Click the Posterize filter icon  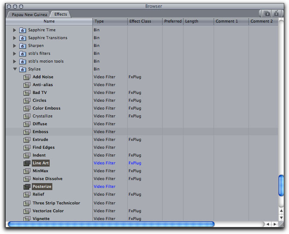coord(27,187)
